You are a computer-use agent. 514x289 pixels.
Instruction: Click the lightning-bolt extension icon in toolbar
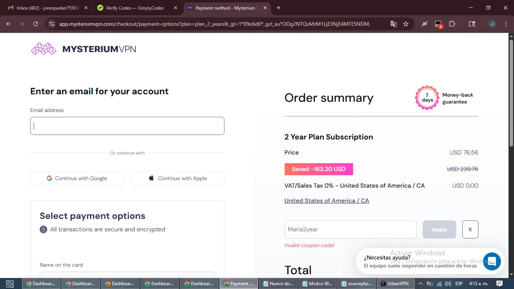pyautogui.click(x=425, y=24)
